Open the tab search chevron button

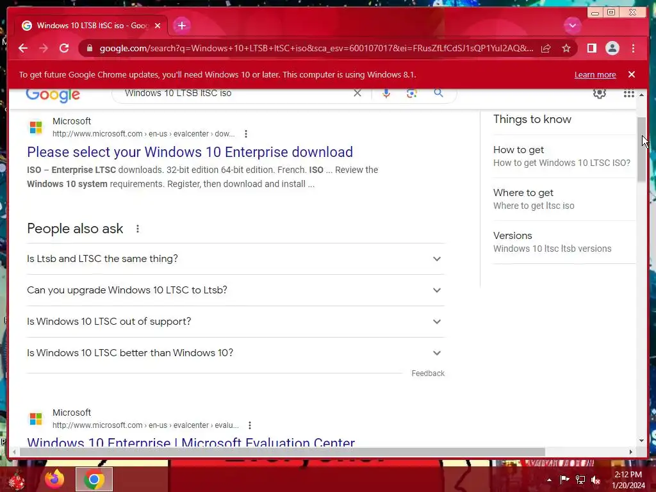point(572,26)
